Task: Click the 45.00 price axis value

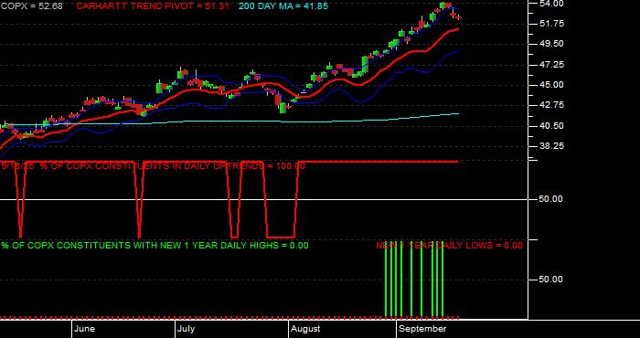Action: 551,85
